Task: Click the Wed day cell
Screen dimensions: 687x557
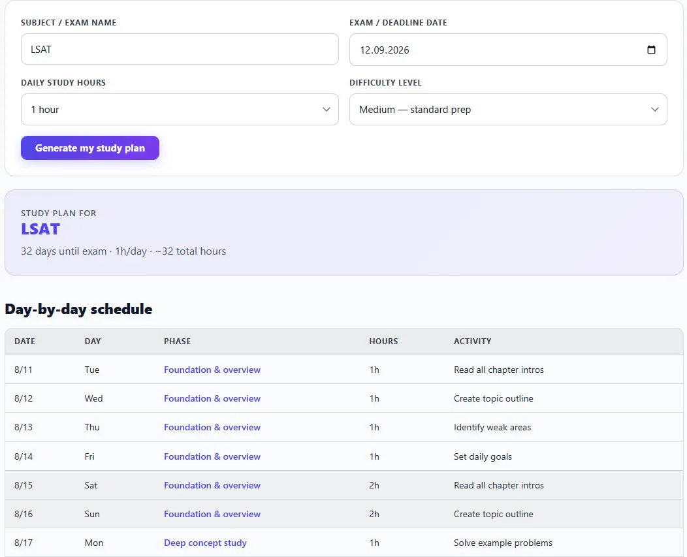Action: coord(94,398)
